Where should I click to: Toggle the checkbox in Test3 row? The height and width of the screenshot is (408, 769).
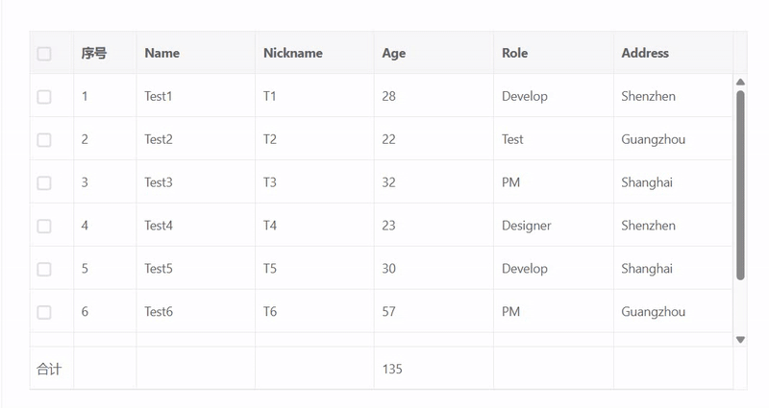(44, 183)
